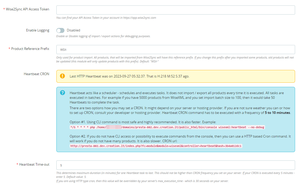Viewport: 299px width, 188px height.
Task: Click the 'Product Reference Prefix' label
Action: pos(30,49)
